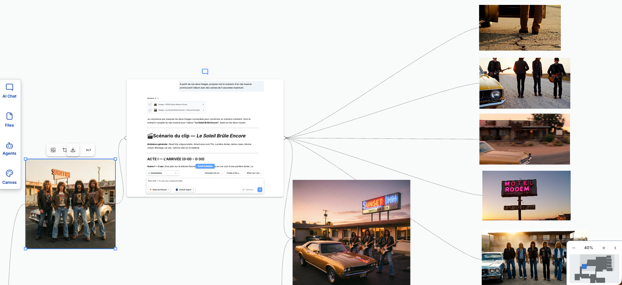Zoom in with the plus button

pos(604,248)
